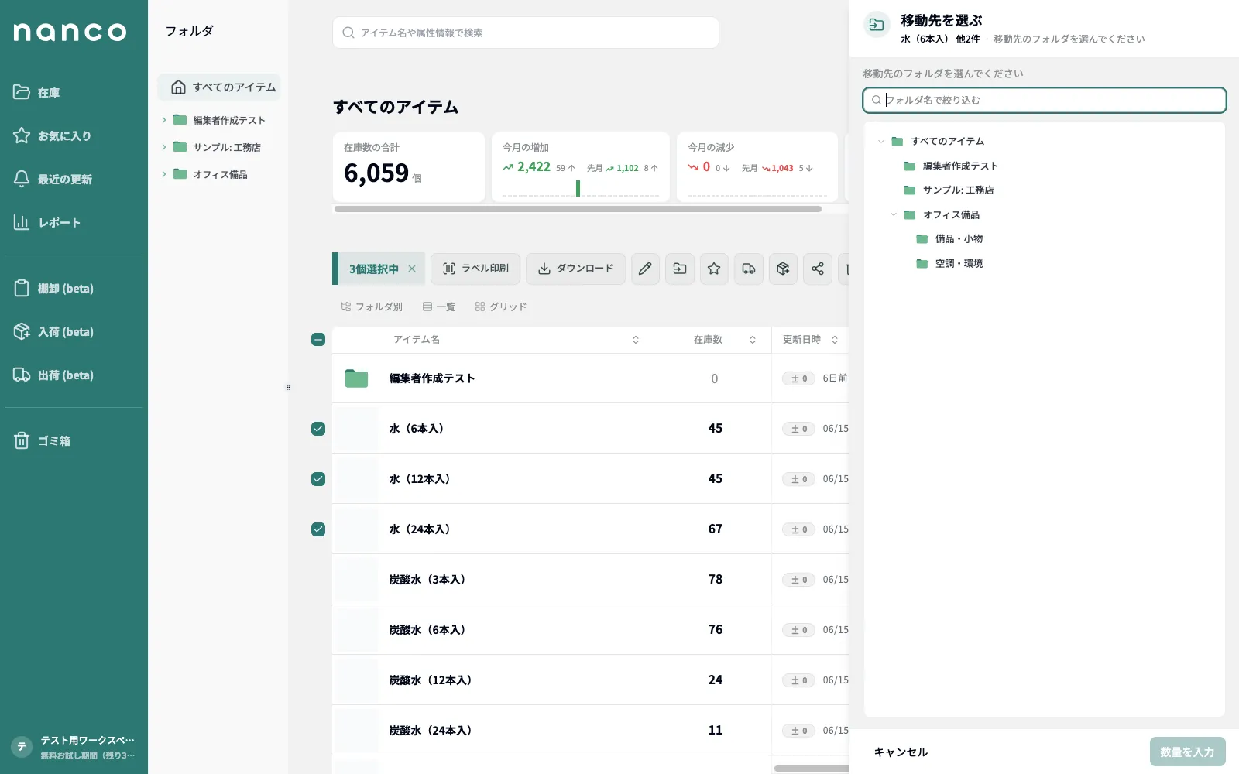Click the テスト用ワークスペース workspace name
This screenshot has width=1239, height=774.
pyautogui.click(x=88, y=740)
